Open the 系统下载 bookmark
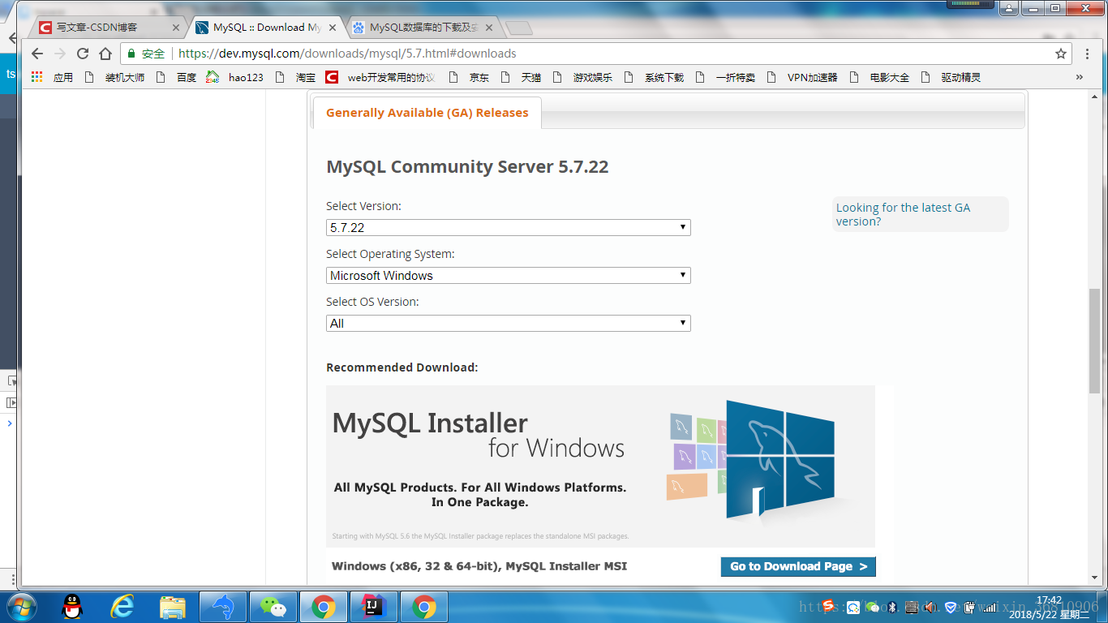The width and height of the screenshot is (1108, 623). [654, 77]
